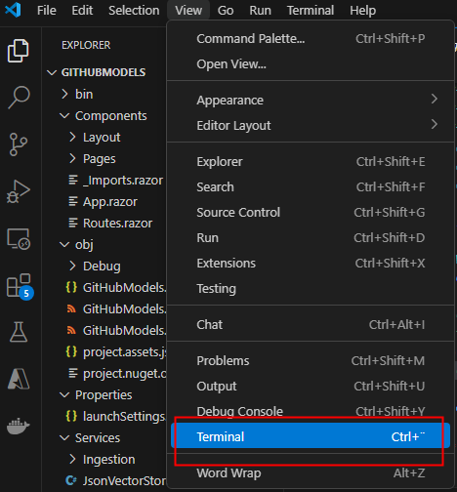
Task: Expand the bin folder
Action: 84,94
